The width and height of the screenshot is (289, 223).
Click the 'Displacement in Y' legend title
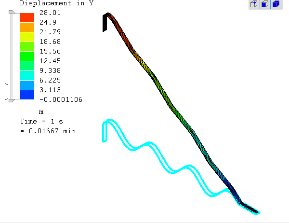(56, 3)
